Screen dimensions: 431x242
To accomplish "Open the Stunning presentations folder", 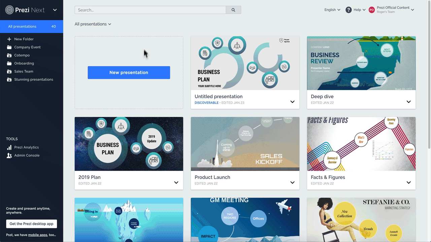I will [x=33, y=80].
